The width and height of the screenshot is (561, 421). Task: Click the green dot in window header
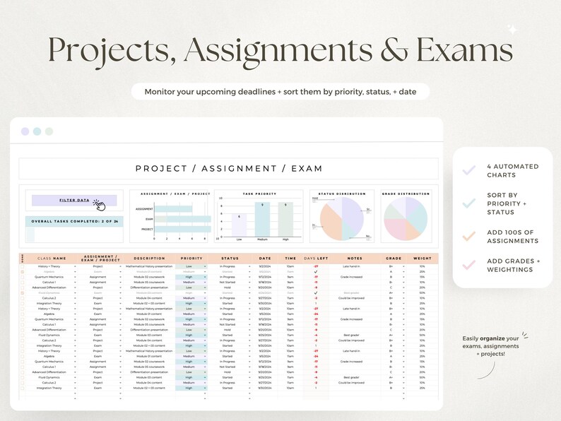click(x=49, y=131)
